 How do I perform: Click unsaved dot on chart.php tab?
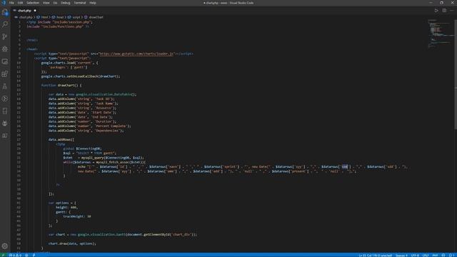pos(35,11)
